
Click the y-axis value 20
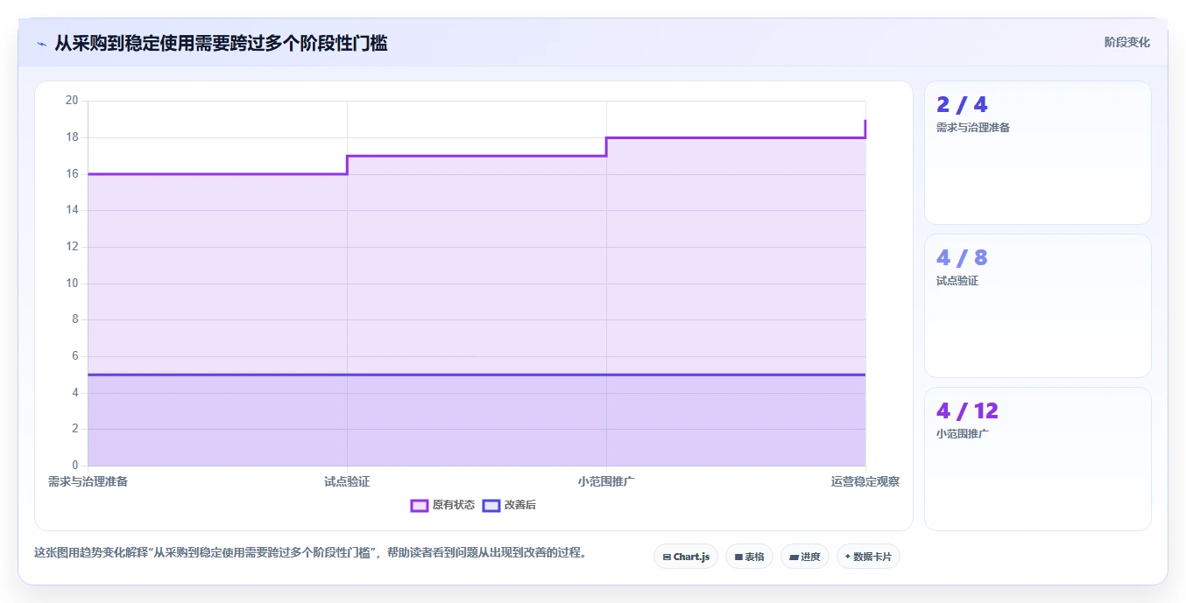click(x=72, y=101)
